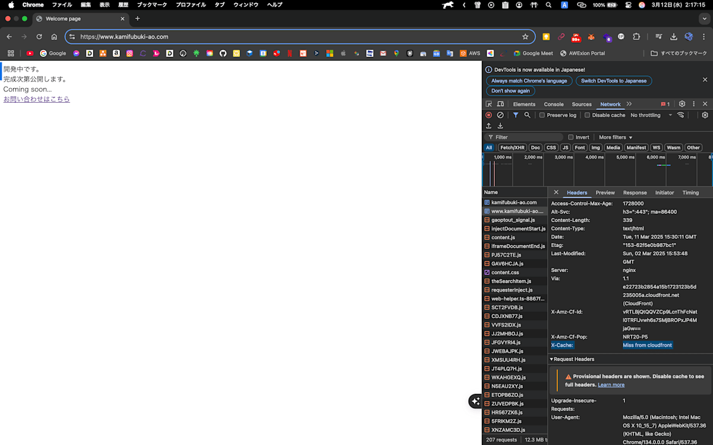Filter requests by Doc type
The image size is (713, 445).
pos(535,147)
